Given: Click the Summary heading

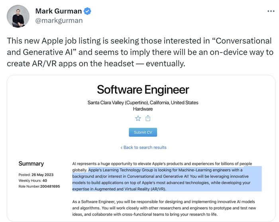Looking at the screenshot, I should pyautogui.click(x=31, y=164).
